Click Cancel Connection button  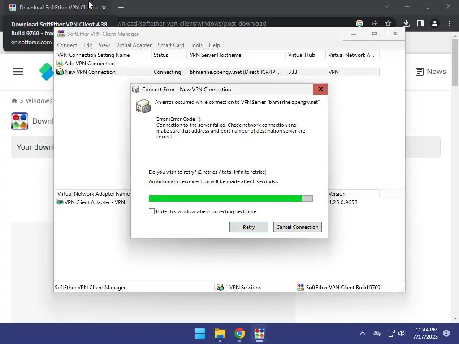point(297,227)
